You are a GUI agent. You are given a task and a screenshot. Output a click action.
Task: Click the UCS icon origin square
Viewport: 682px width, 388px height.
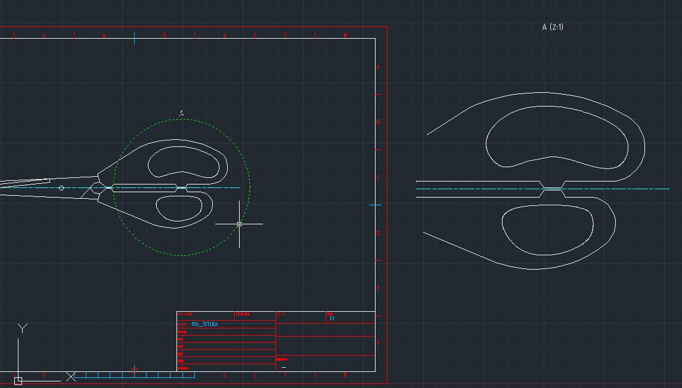click(x=18, y=380)
